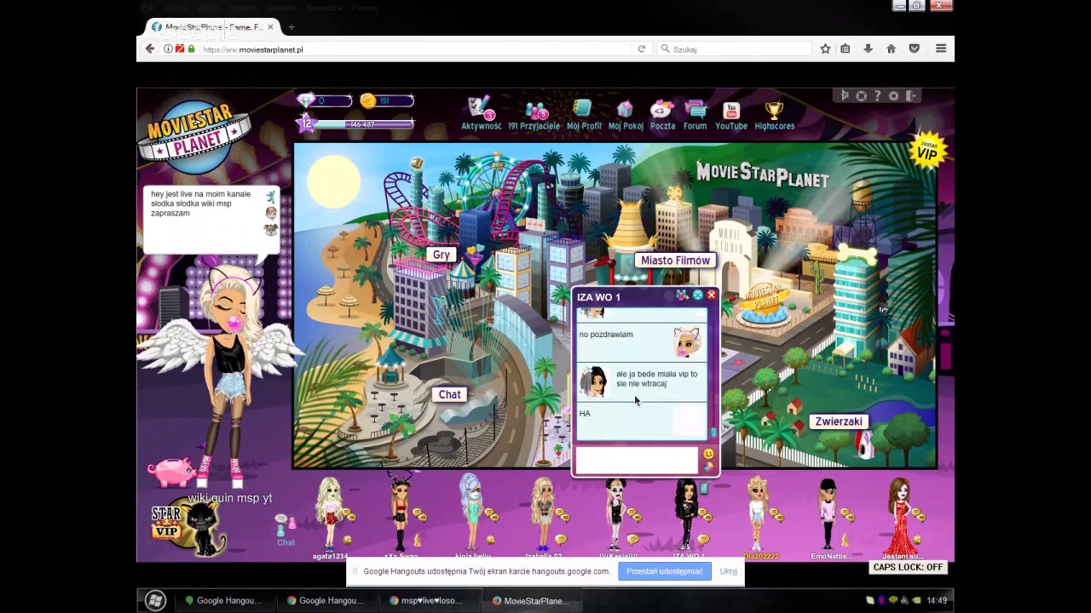Click avatar IZA WO 1 in friends bar
The height and width of the screenshot is (613, 1091).
[x=687, y=513]
